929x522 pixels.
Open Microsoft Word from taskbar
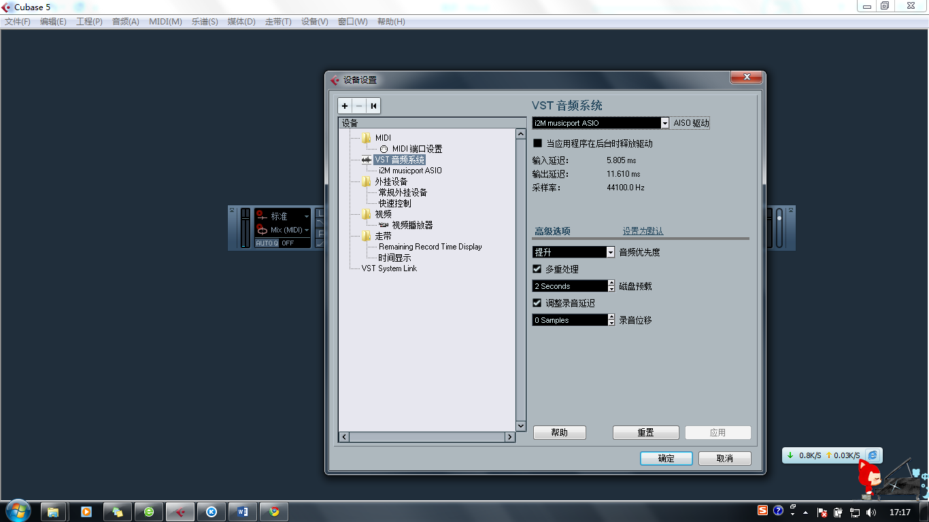point(243,512)
